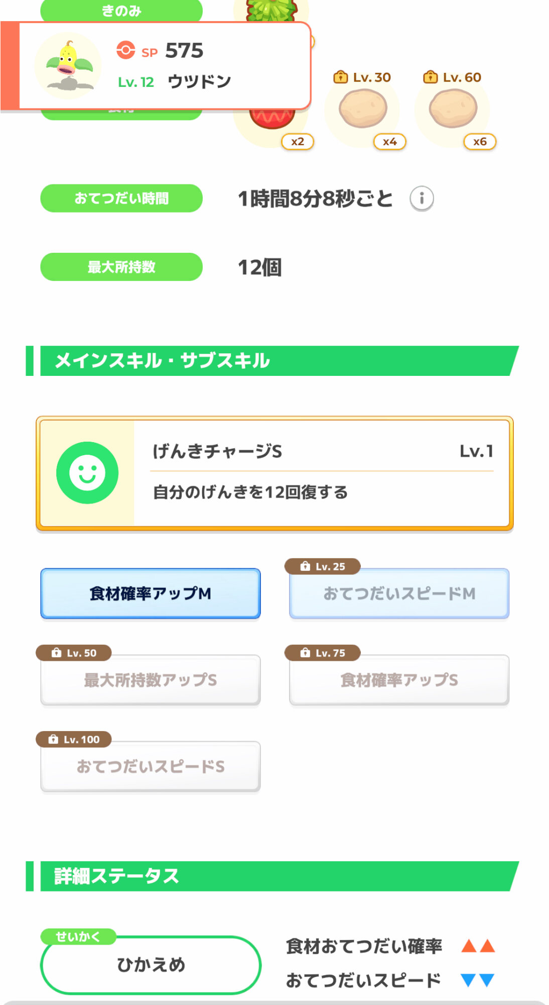Tap the Lv. 30 locked potato ingredient
549x1005 pixels.
coord(363,109)
